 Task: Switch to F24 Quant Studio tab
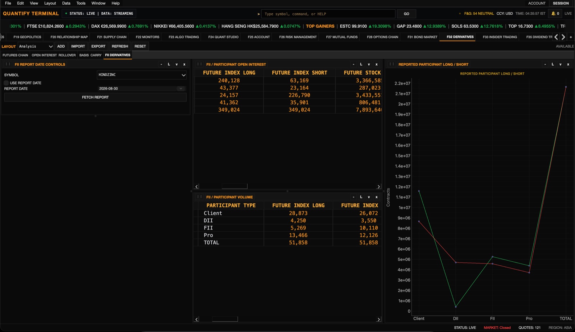coord(223,37)
